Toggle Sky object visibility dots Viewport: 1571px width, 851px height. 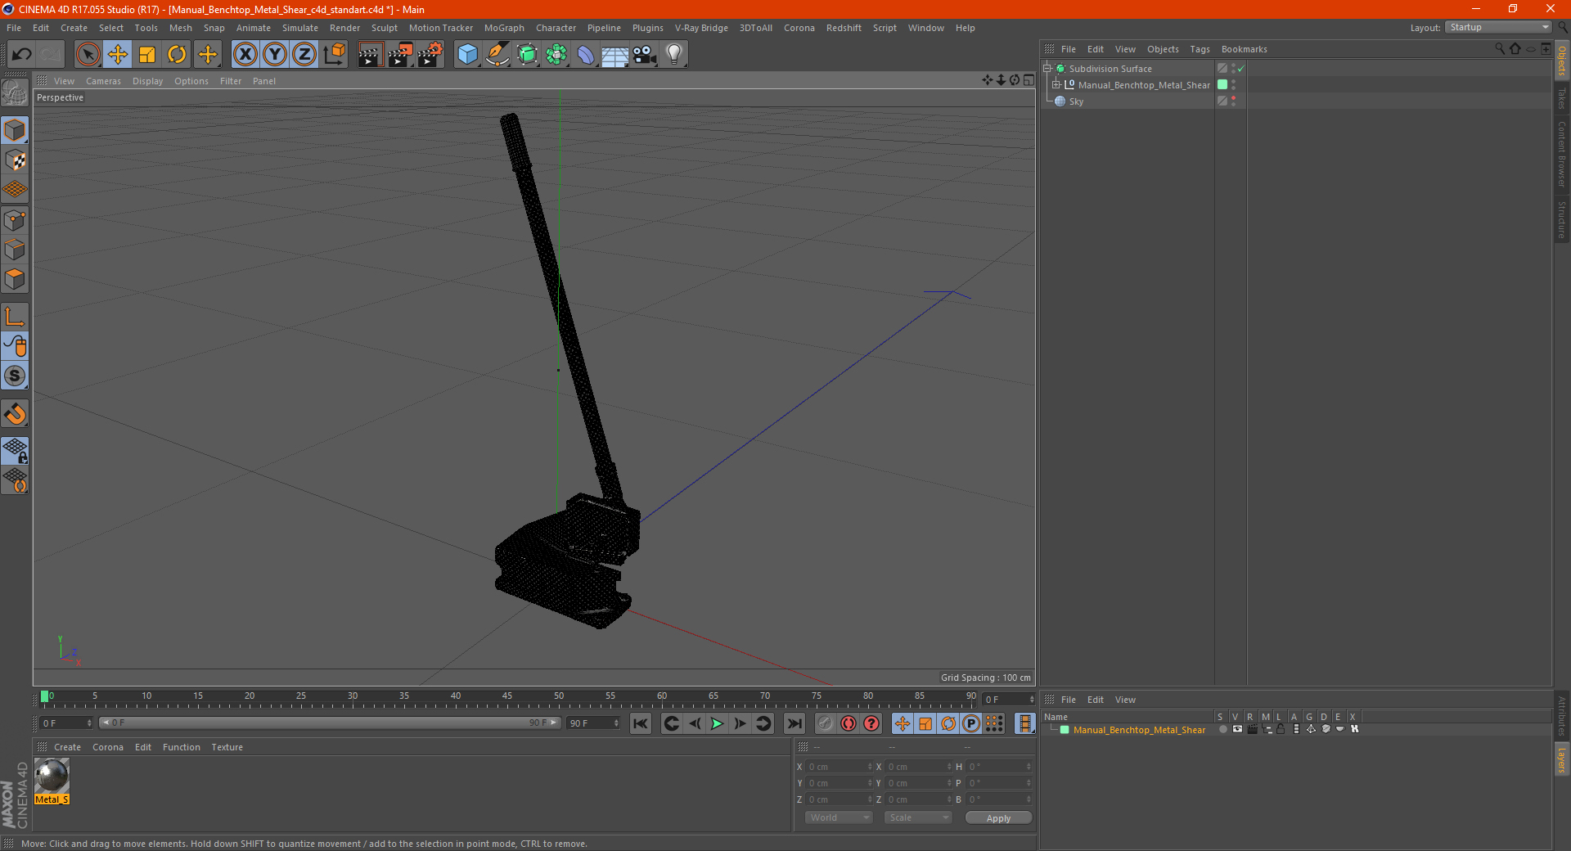pos(1233,101)
